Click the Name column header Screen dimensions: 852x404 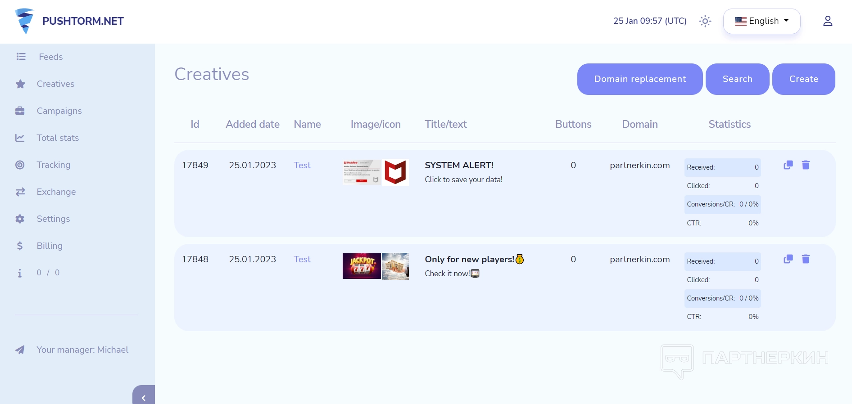[x=307, y=124]
